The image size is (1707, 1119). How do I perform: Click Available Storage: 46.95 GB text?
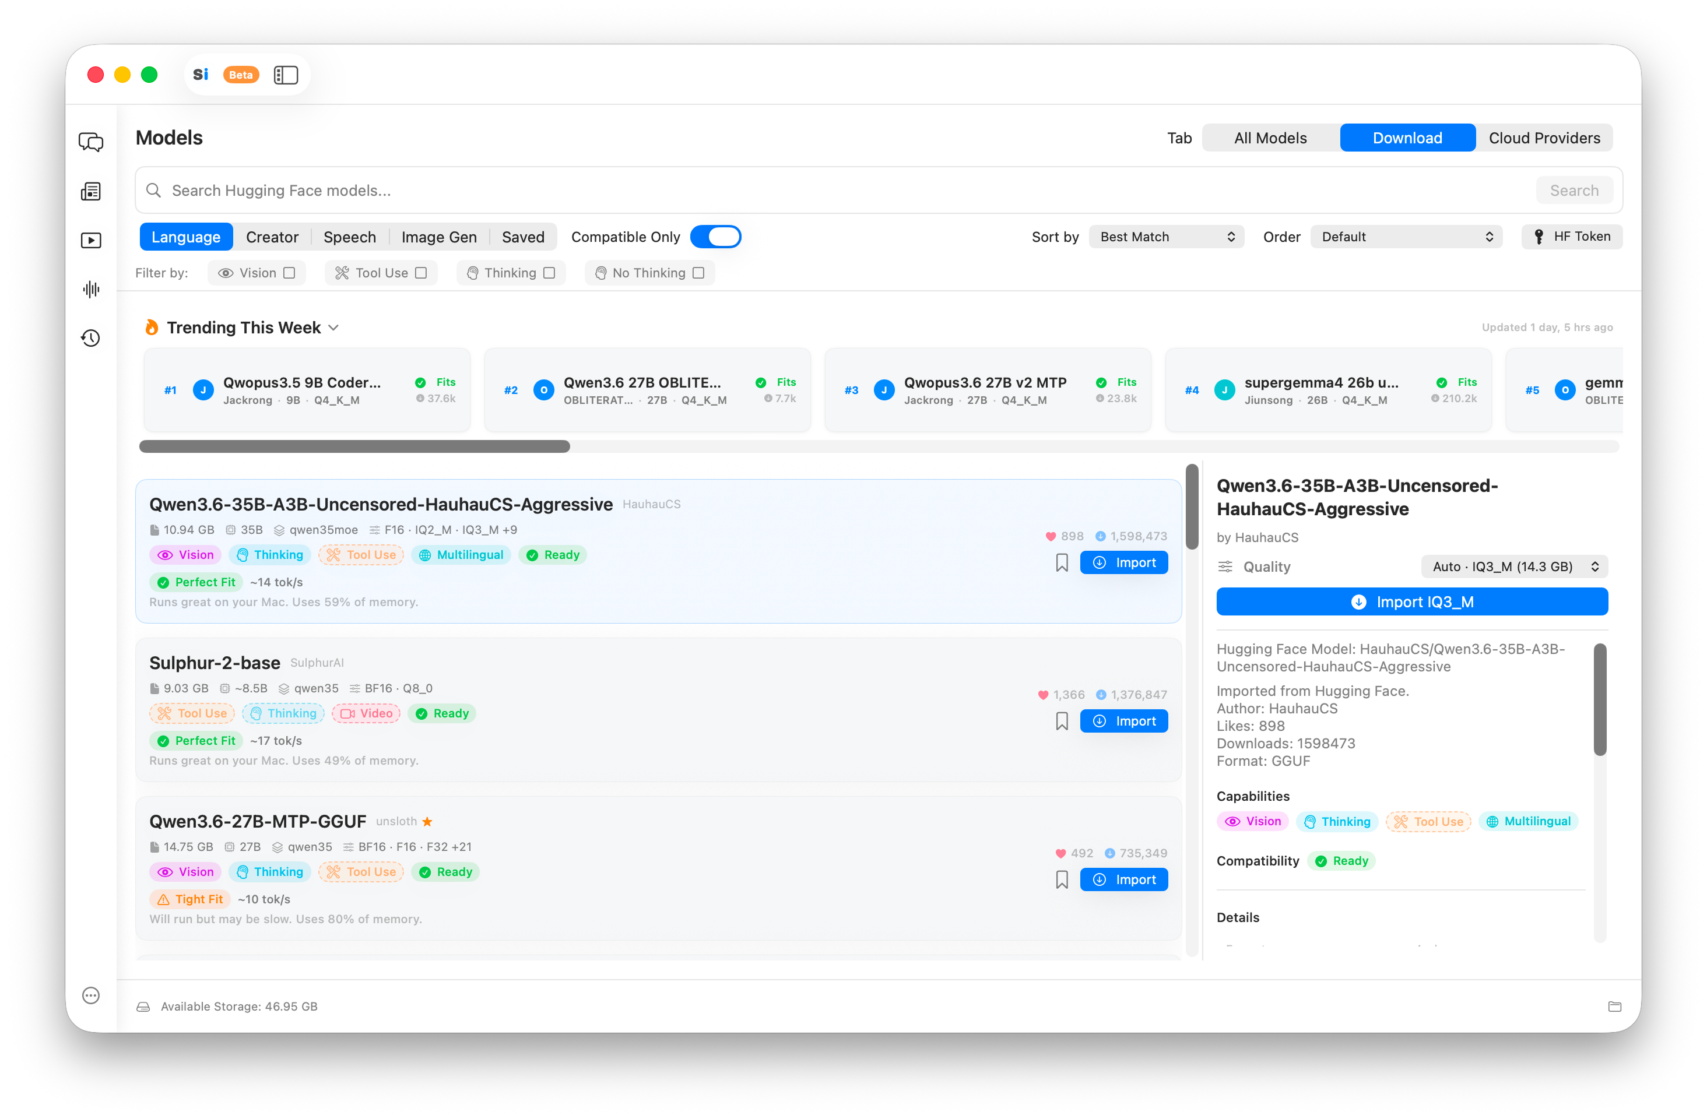pyautogui.click(x=239, y=1007)
